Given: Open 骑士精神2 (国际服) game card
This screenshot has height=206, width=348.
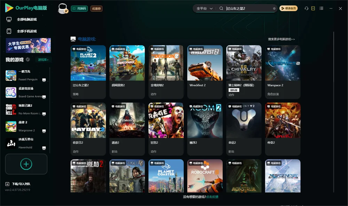Looking at the screenshot, I should 244,72.
